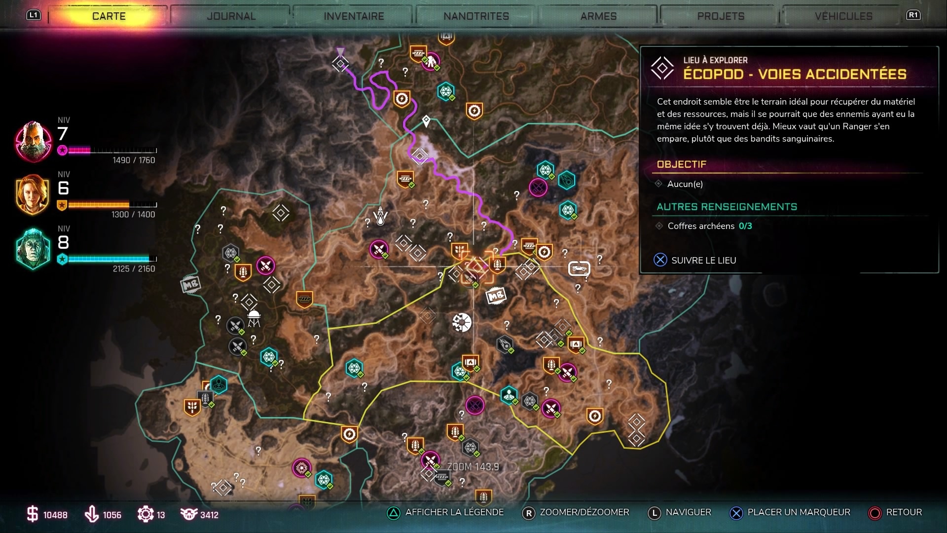The image size is (947, 533).
Task: Select the grey battery shield beside ZOOM label
Action: (x=442, y=477)
